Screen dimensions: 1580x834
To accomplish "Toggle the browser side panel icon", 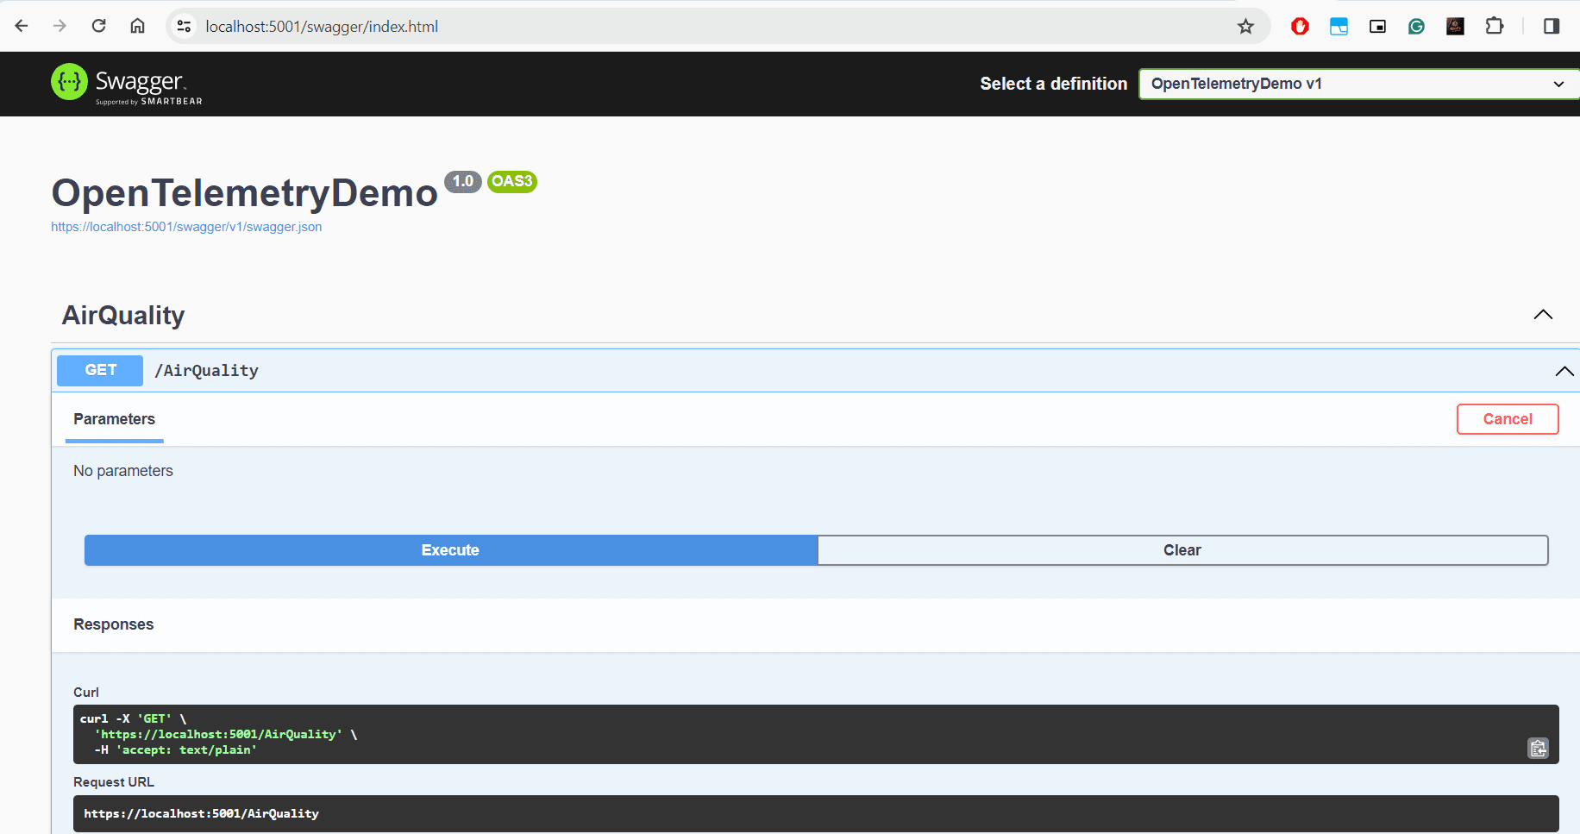I will tap(1550, 26).
